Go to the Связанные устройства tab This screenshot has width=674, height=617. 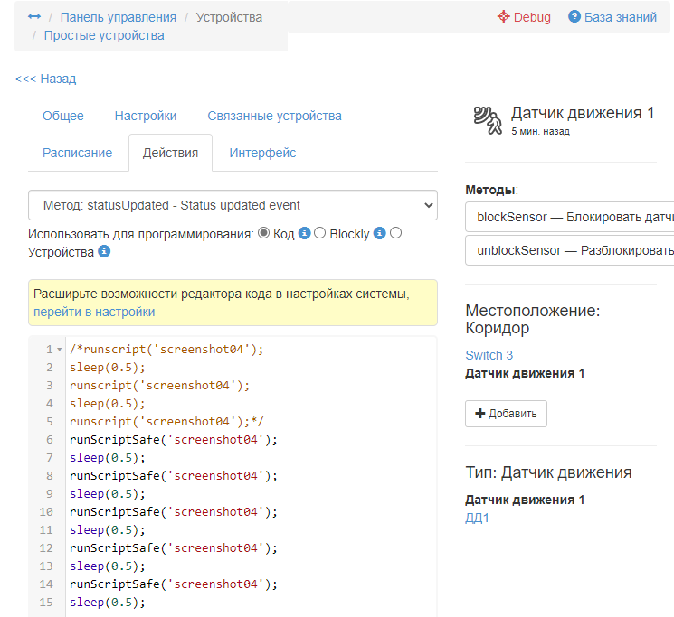[274, 116]
